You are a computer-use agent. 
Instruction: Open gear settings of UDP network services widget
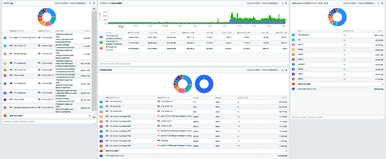click(382, 3)
